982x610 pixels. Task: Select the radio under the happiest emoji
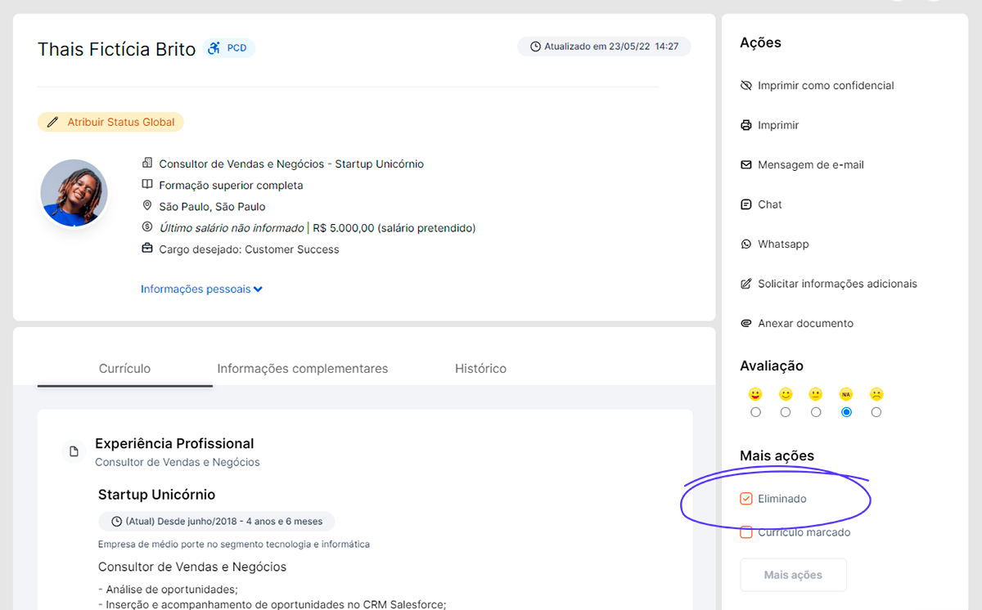pos(755,412)
